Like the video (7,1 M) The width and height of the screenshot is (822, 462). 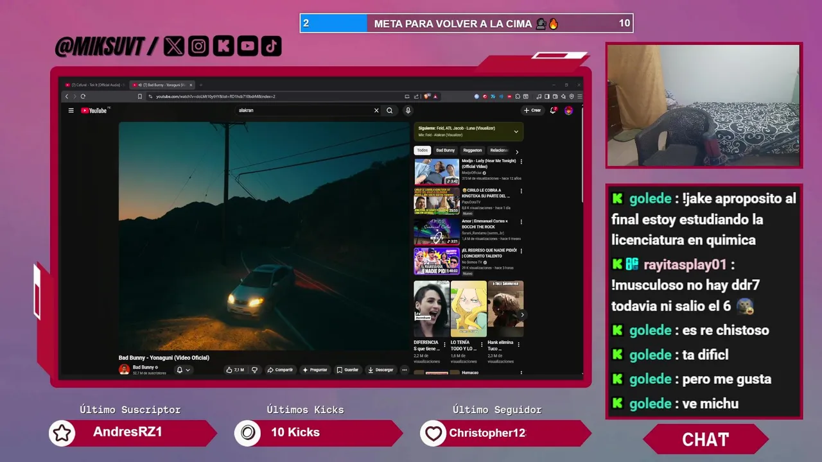[234, 370]
